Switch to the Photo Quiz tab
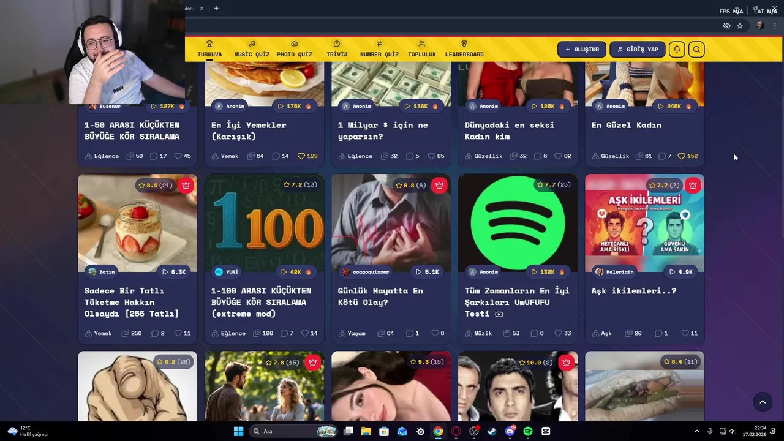Screen dimensions: 784x441 click(x=294, y=49)
